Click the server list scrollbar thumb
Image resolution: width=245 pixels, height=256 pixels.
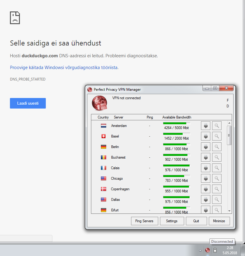[x=229, y=135]
